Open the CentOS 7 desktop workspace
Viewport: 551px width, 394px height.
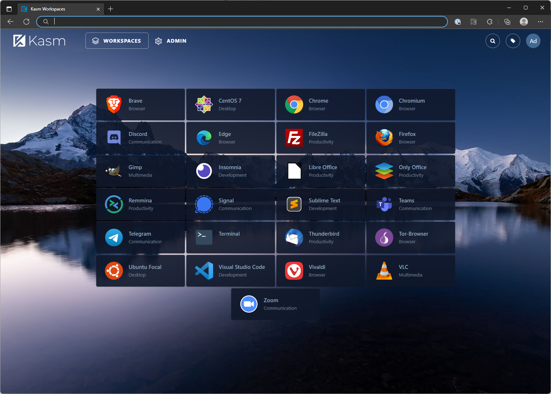coord(230,104)
